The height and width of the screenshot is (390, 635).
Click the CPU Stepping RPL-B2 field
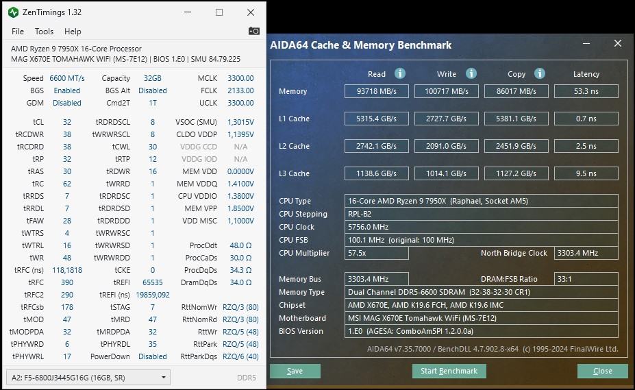click(481, 214)
